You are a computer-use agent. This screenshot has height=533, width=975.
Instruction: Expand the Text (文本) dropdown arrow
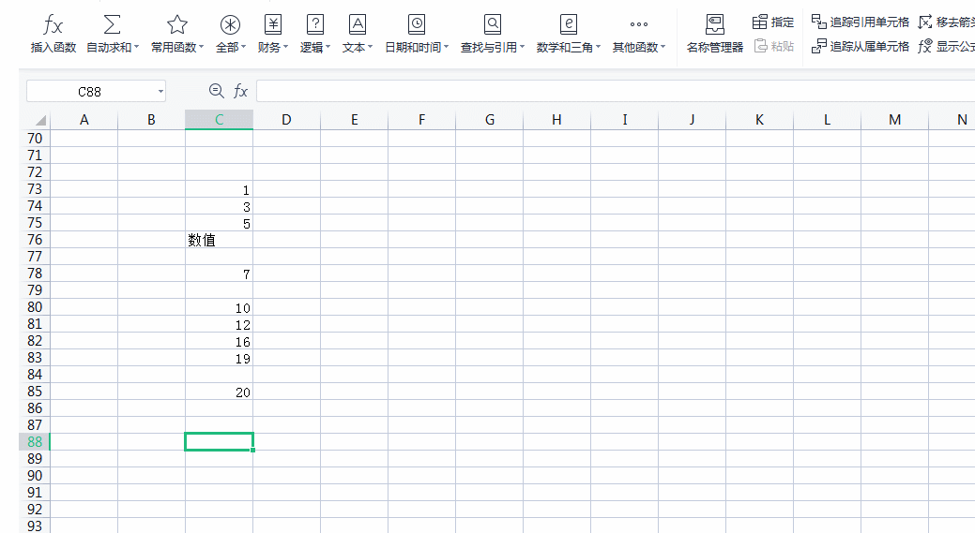coord(371,47)
